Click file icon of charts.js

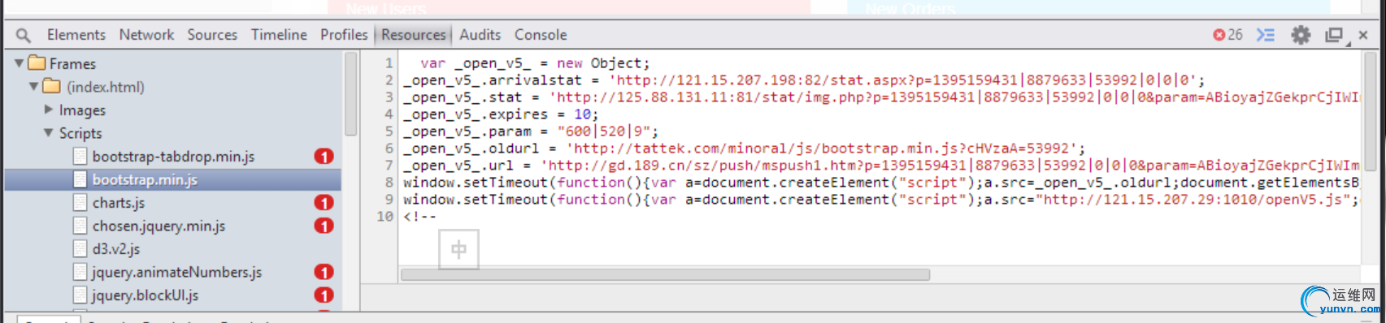point(80,203)
